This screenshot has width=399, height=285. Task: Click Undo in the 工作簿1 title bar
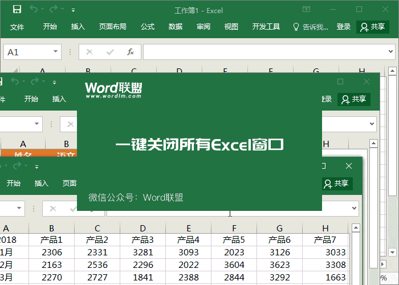point(34,9)
